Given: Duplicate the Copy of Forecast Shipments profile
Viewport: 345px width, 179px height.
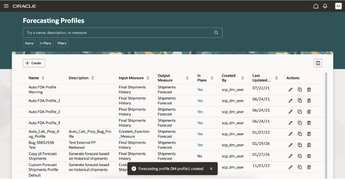Looking at the screenshot, I should [x=300, y=156].
